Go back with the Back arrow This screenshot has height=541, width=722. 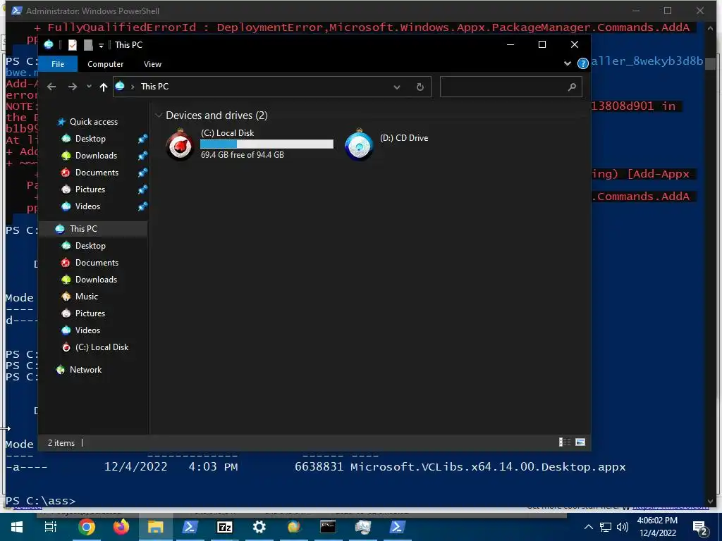(x=51, y=87)
